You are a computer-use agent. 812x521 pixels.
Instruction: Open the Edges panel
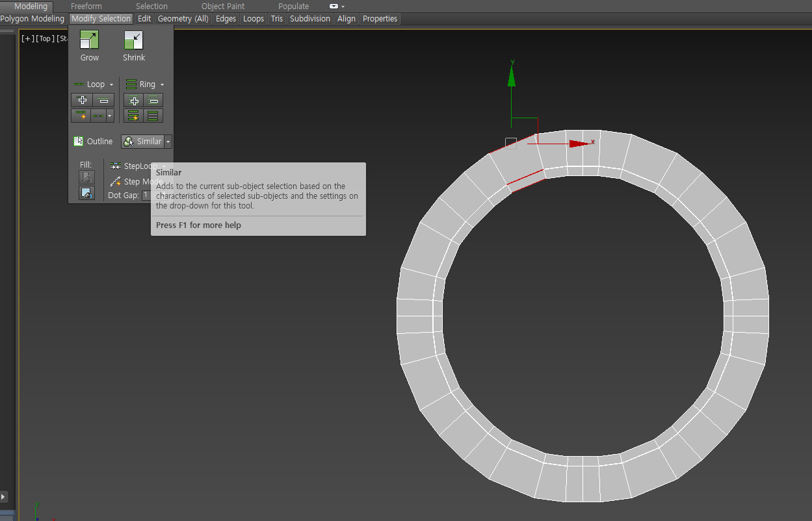tap(226, 19)
